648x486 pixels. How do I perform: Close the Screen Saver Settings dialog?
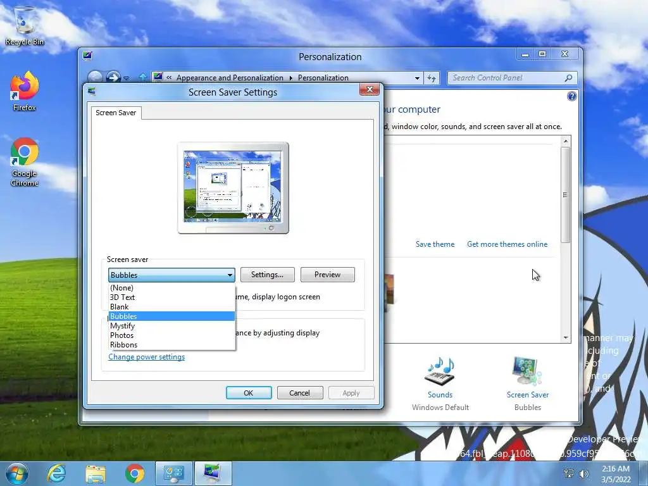pyautogui.click(x=370, y=90)
